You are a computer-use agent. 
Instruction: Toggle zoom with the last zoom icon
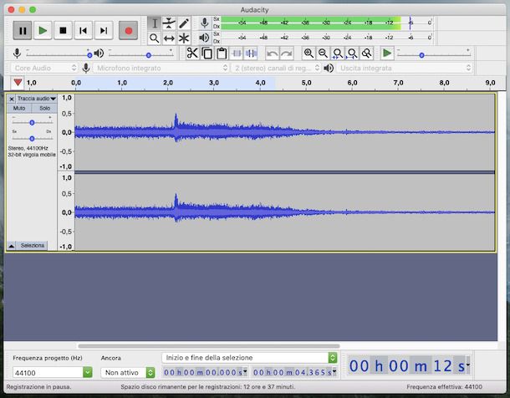367,53
